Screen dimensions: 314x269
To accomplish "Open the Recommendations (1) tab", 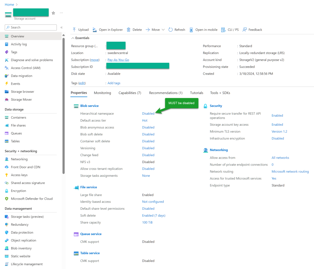I will [x=165, y=93].
